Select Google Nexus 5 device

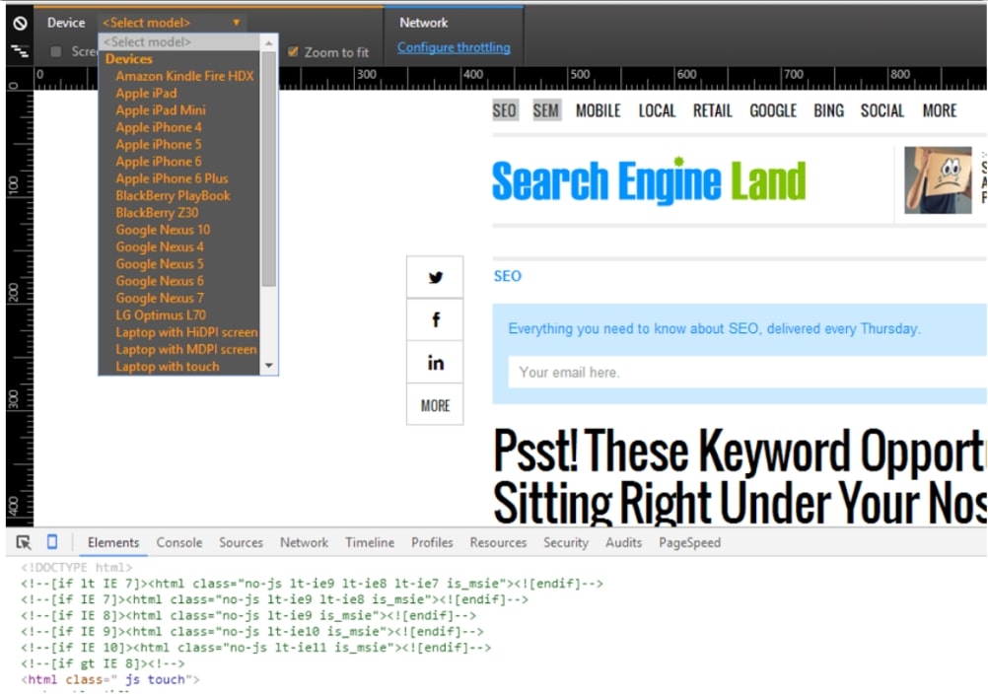(x=160, y=263)
